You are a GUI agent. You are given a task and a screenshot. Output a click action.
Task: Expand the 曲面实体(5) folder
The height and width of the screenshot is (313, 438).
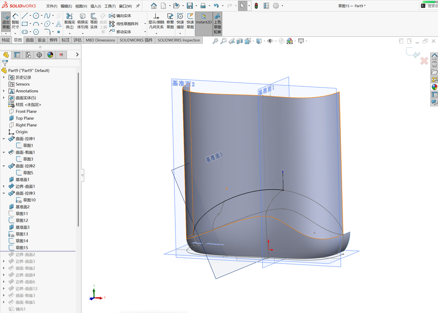[3, 98]
